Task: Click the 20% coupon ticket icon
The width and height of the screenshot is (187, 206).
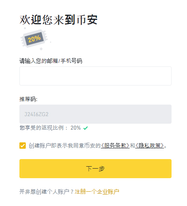Action: pos(34,39)
